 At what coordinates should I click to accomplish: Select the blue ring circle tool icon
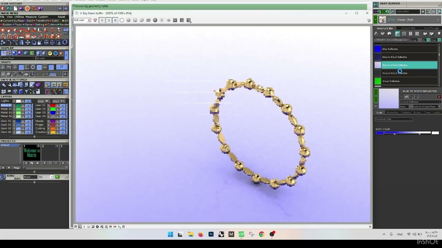point(65,43)
